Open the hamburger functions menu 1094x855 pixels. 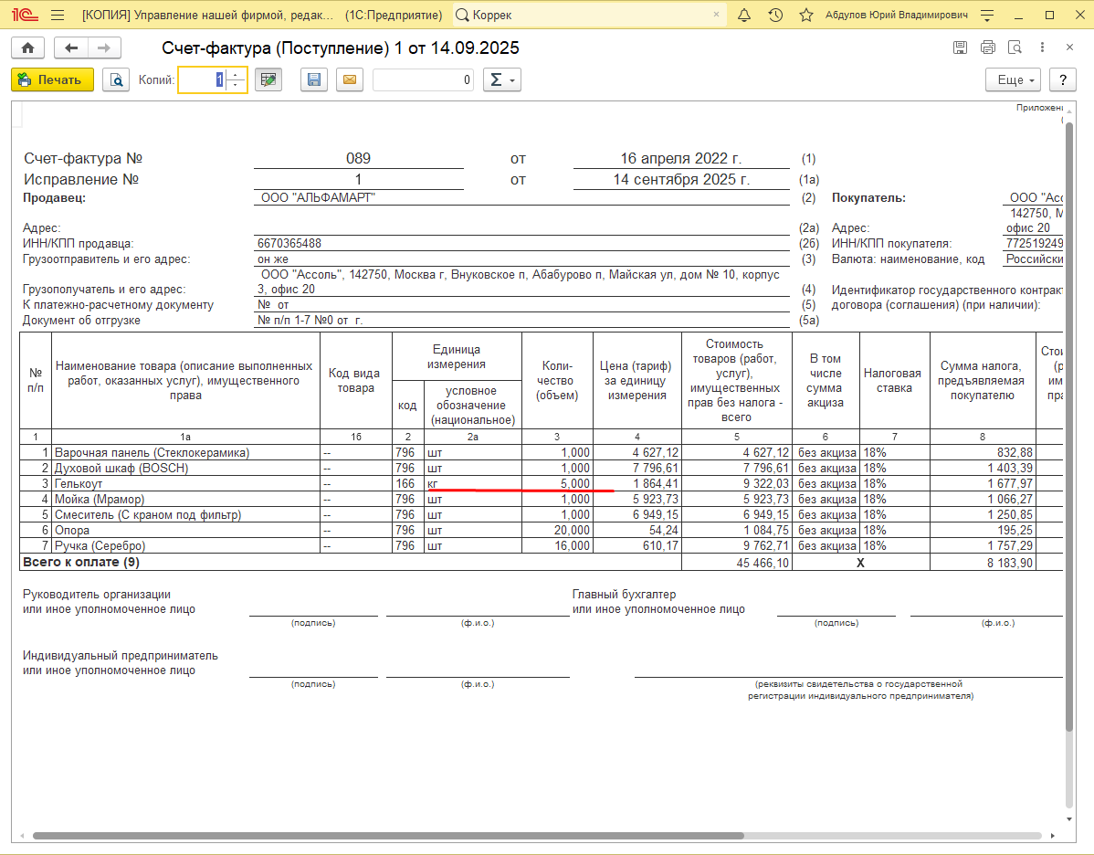(58, 15)
